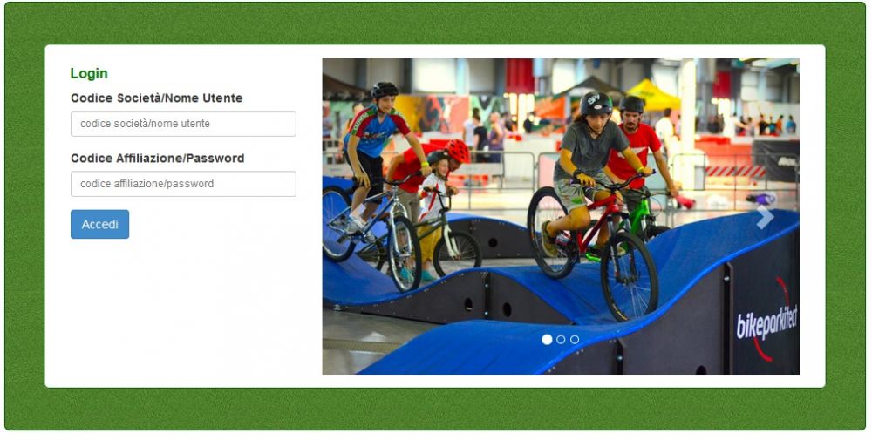
Task: Click the Codice Società/Nome Utente label
Action: (x=156, y=98)
